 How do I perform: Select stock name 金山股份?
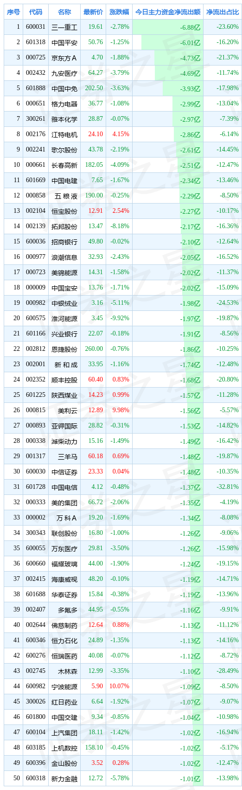coord(64,763)
